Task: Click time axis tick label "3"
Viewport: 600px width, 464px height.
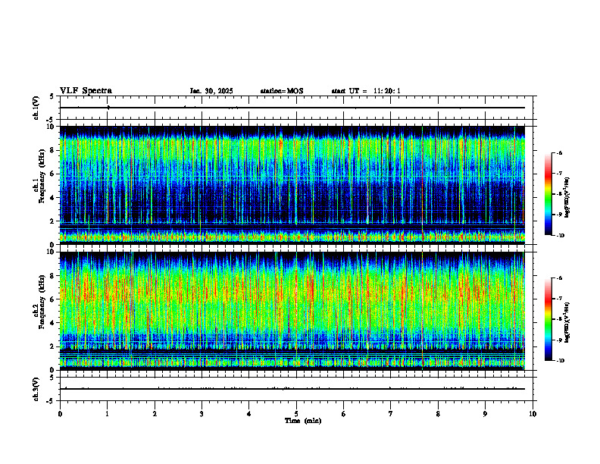Action: pos(202,414)
